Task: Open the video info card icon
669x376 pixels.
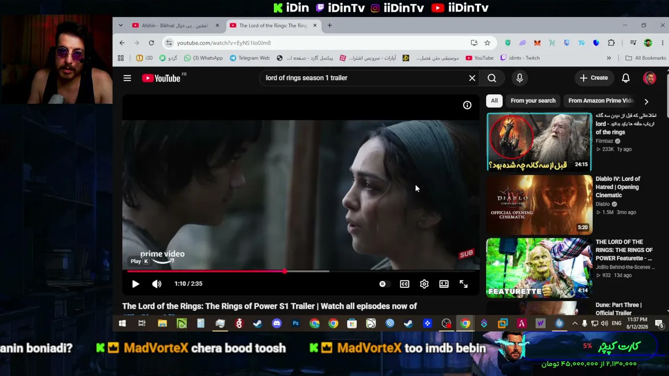Action: coord(467,105)
